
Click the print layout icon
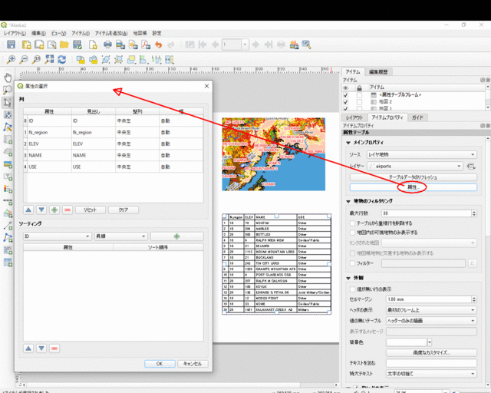click(107, 45)
